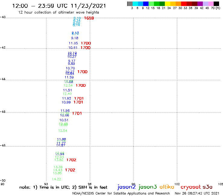Choose the orange swatch in the color bar
Screen dimensions: 223x196
point(178,4)
